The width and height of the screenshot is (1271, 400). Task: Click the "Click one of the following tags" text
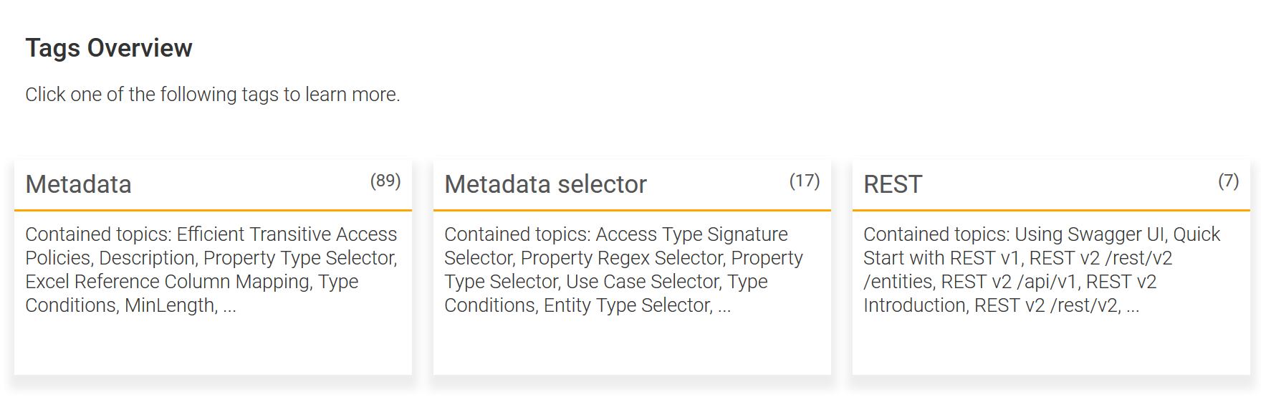point(212,95)
